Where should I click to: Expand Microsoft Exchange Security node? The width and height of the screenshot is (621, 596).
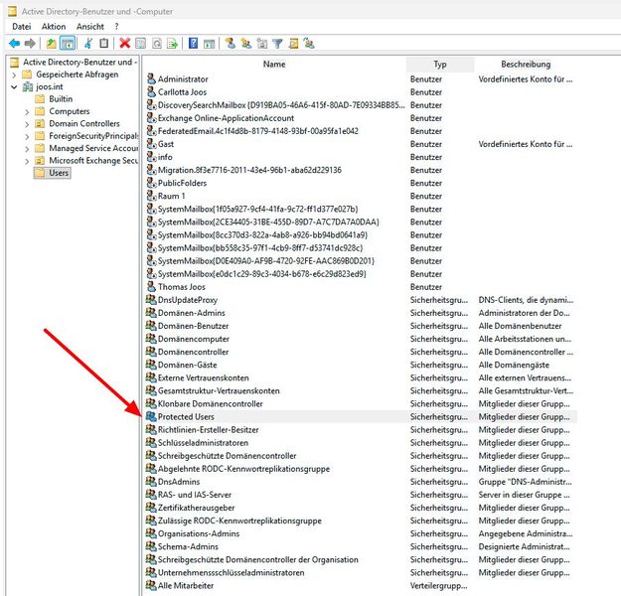[27, 161]
